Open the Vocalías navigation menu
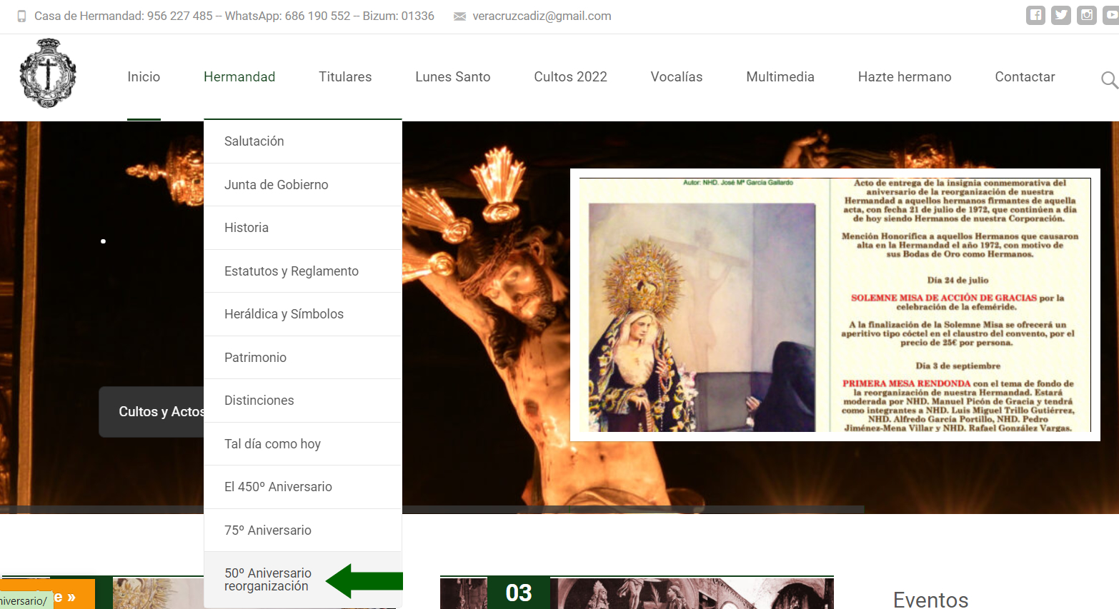This screenshot has height=609, width=1119. point(676,77)
